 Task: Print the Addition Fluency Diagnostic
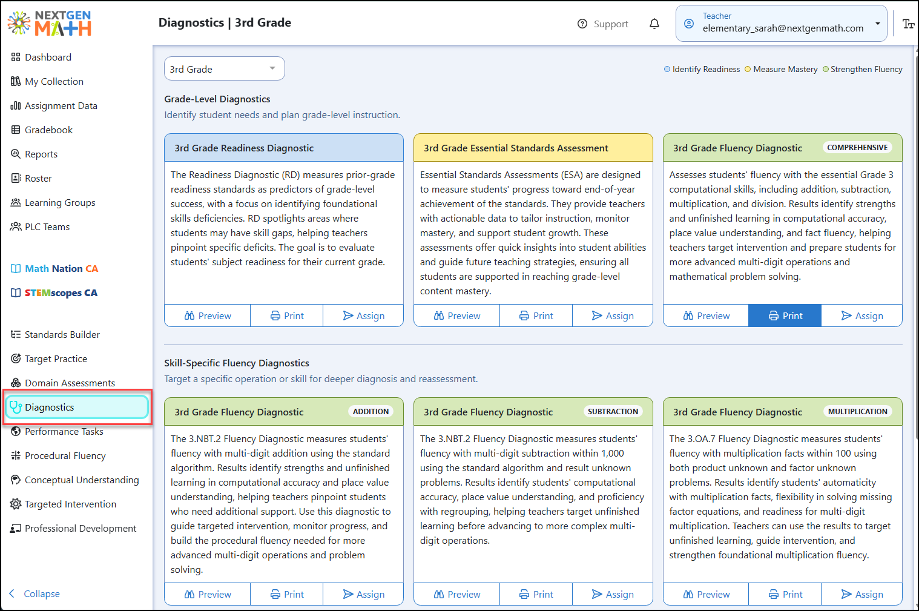pyautogui.click(x=287, y=594)
